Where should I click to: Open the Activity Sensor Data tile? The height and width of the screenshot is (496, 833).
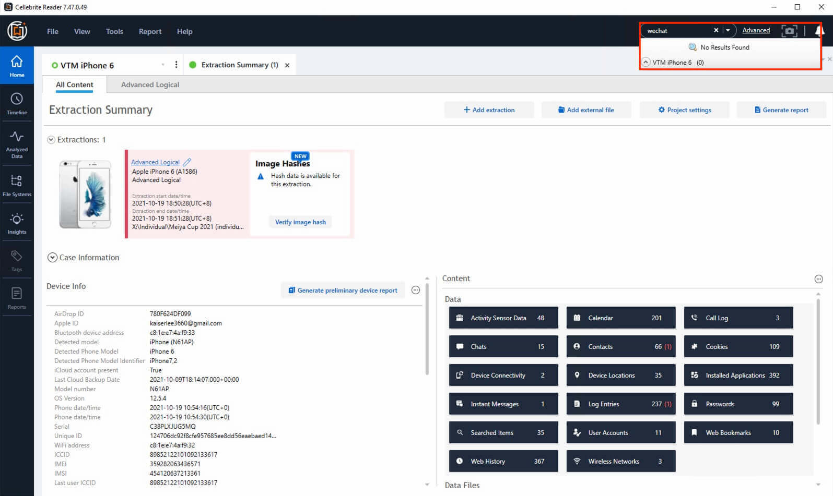click(x=503, y=318)
